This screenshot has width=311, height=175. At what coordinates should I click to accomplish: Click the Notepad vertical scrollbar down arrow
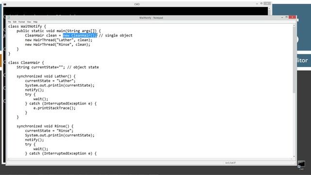click(294, 157)
